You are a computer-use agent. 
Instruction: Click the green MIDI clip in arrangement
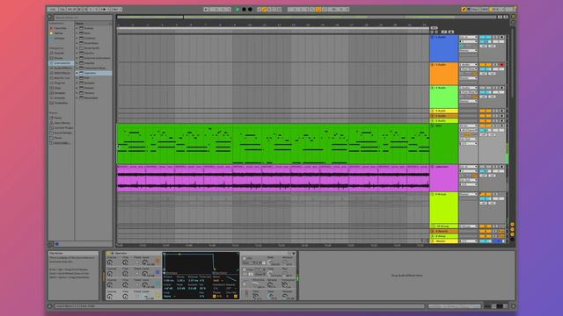point(273,144)
